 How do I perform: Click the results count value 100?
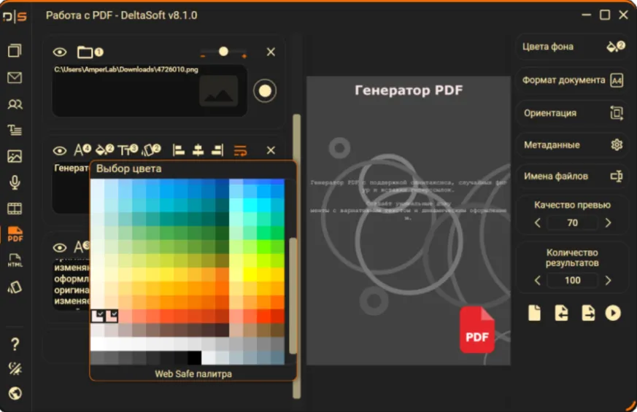(572, 281)
